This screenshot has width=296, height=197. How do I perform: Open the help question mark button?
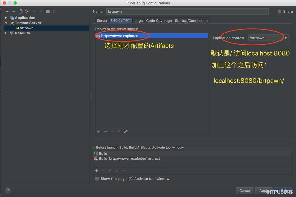[8, 191]
